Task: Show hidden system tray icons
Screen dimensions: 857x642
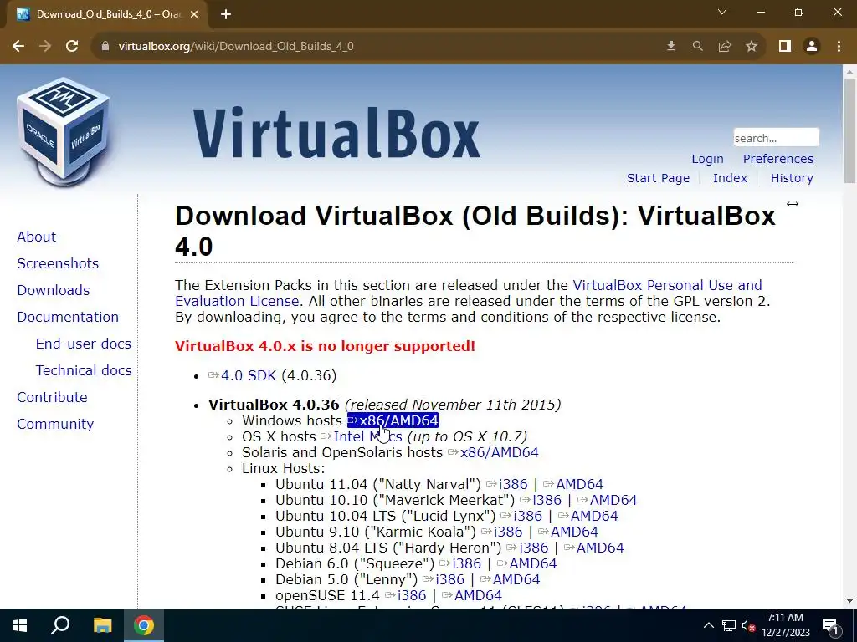Action: coord(708,625)
